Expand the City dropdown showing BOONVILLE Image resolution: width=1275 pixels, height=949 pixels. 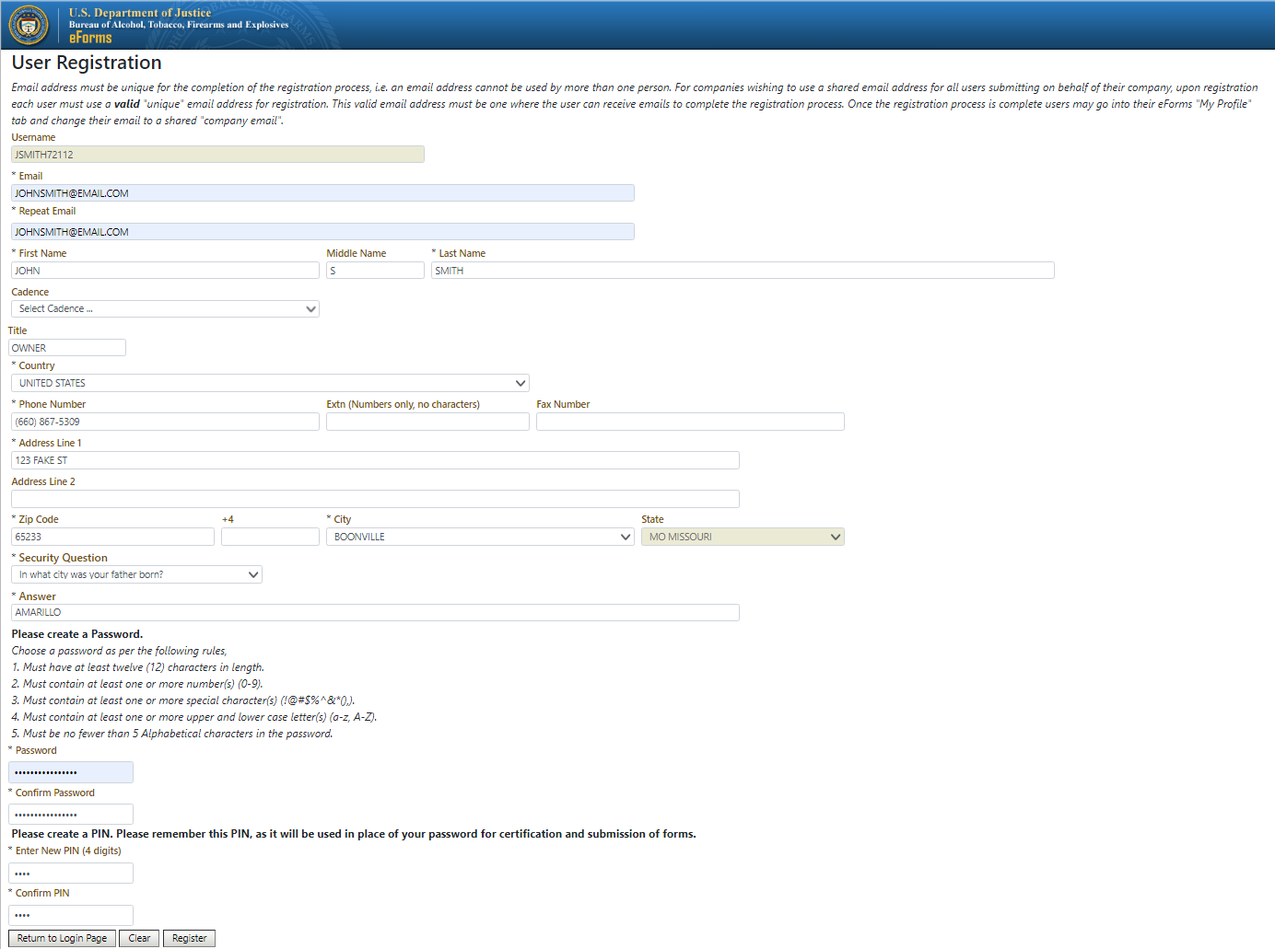pos(479,536)
